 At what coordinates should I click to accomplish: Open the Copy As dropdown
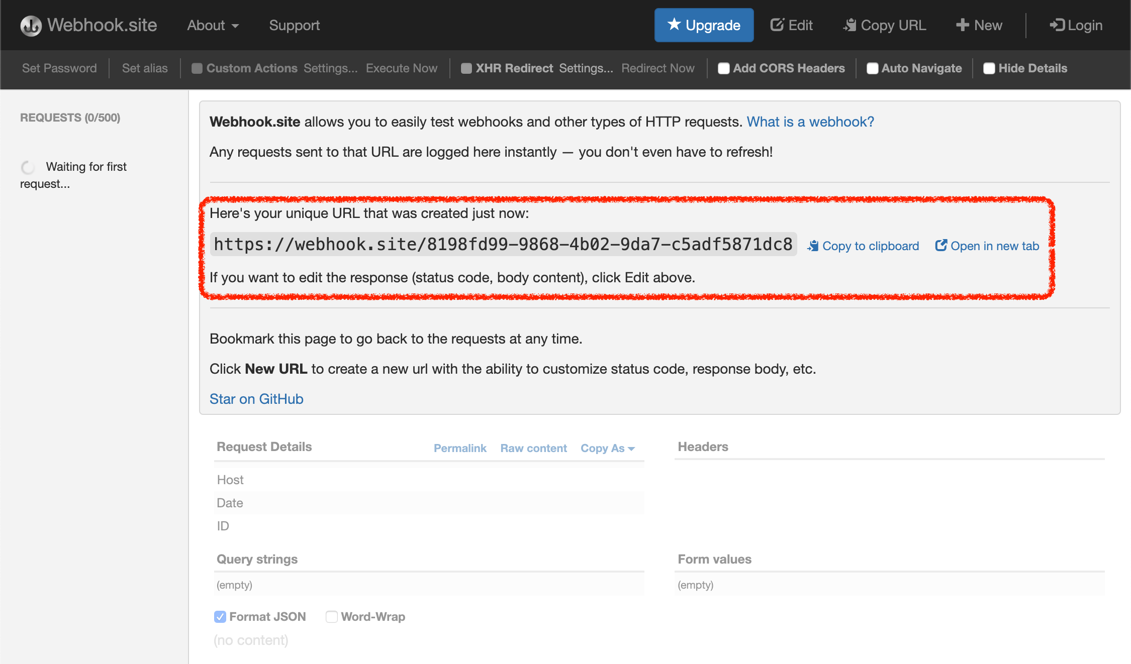tap(608, 448)
